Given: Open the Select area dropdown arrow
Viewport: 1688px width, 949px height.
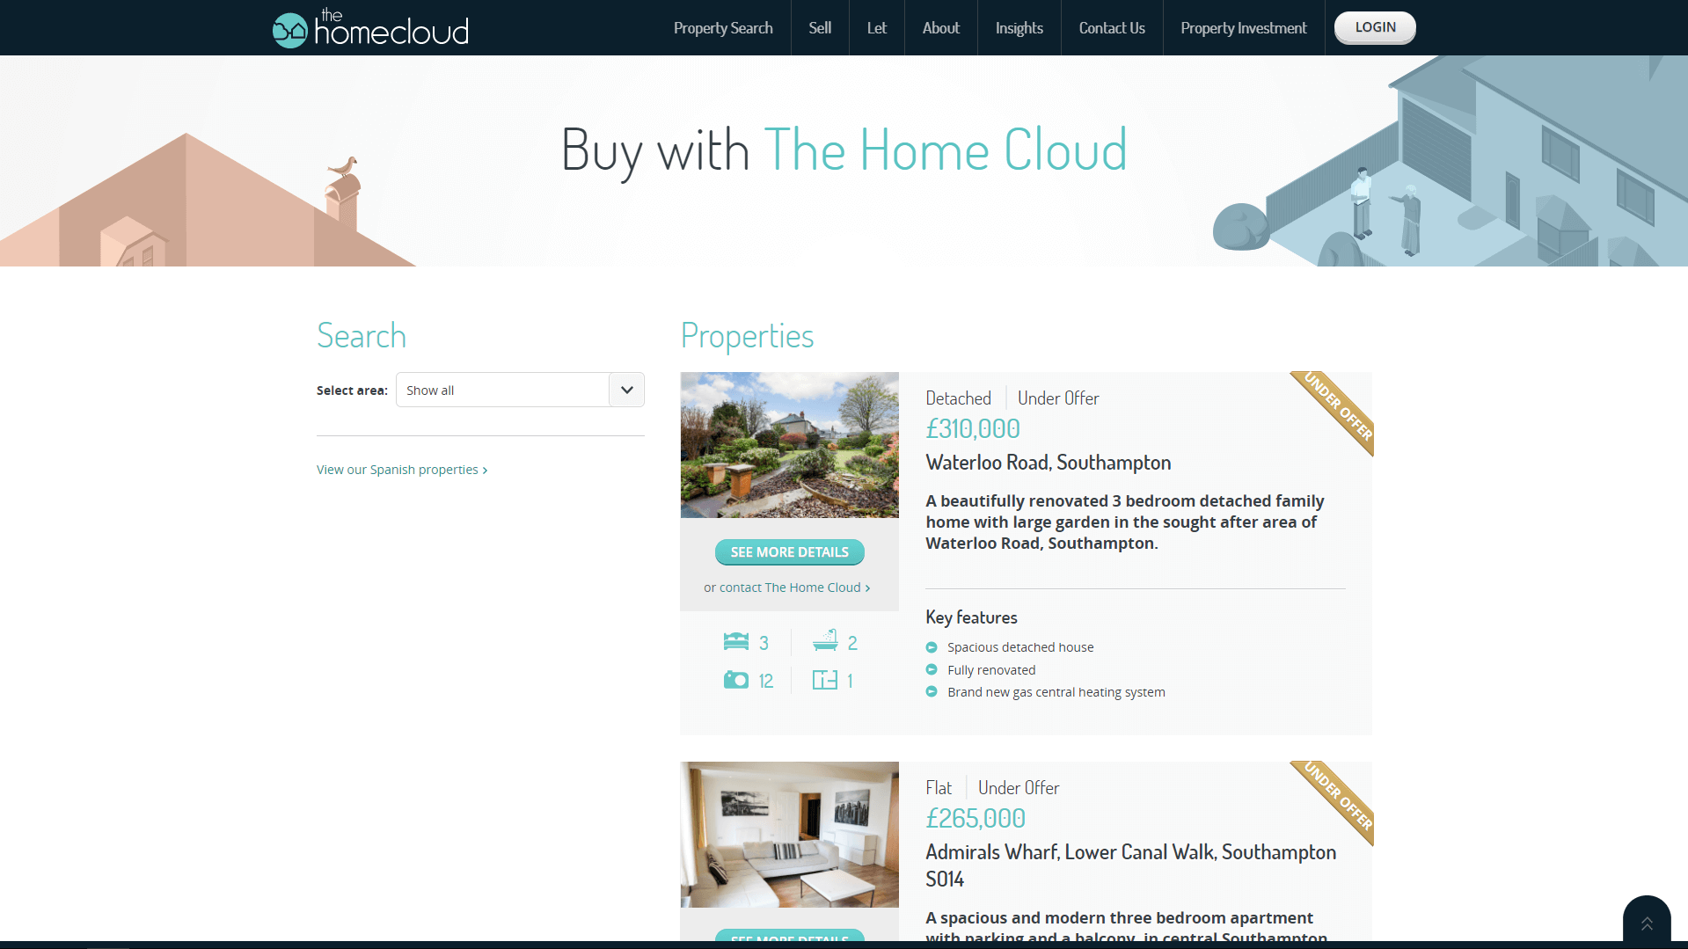Looking at the screenshot, I should point(626,390).
